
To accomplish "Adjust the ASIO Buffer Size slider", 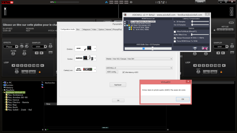I will [x=152, y=48].
